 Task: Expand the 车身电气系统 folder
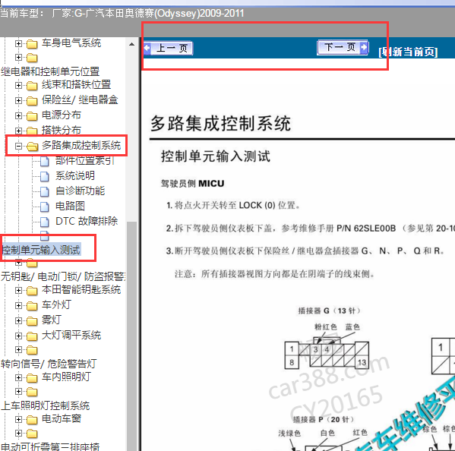point(18,43)
